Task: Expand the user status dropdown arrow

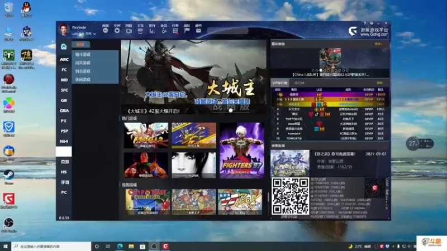Action: 94,34
